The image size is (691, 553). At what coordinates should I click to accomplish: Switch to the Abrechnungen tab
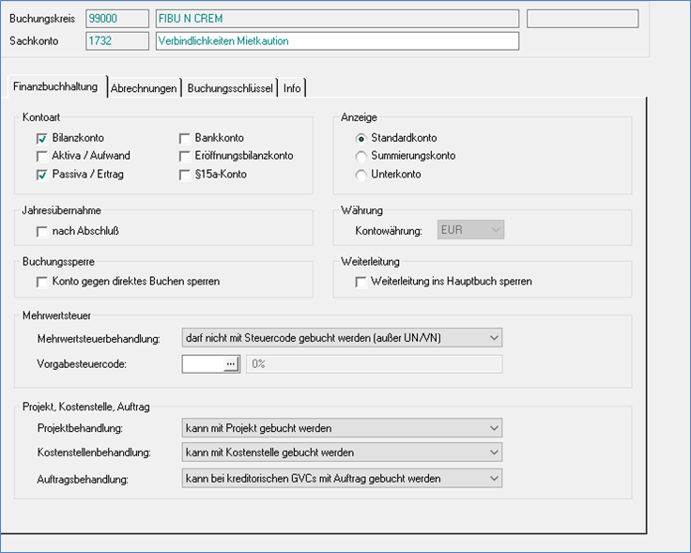pos(144,88)
